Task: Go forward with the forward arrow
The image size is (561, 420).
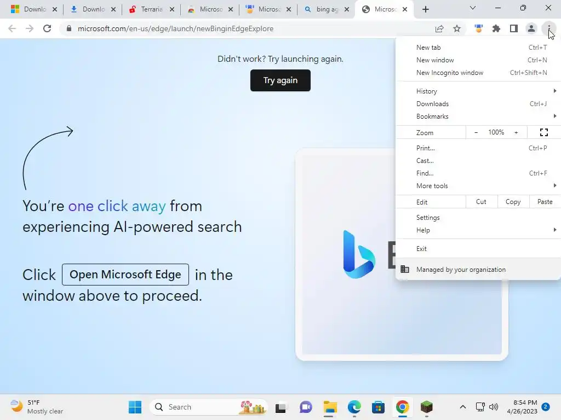Action: click(30, 28)
